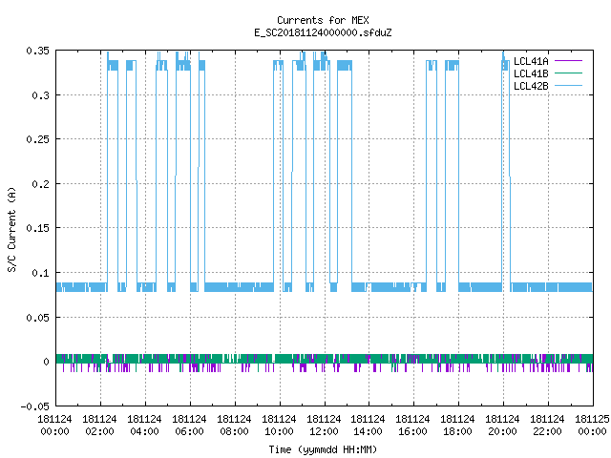Click the 0.05 y-axis tick label
This screenshot has height=458, width=611.
click(38, 318)
